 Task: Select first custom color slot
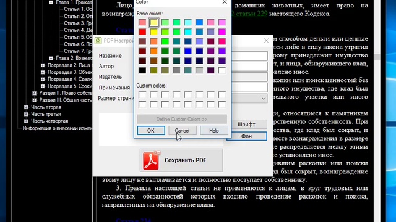click(142, 95)
